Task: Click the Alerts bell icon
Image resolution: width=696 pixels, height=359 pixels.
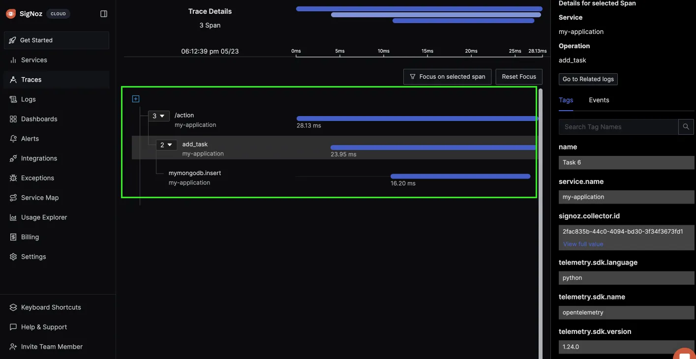Action: (13, 139)
